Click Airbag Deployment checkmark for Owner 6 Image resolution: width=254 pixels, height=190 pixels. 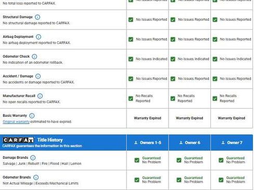point(173,39)
